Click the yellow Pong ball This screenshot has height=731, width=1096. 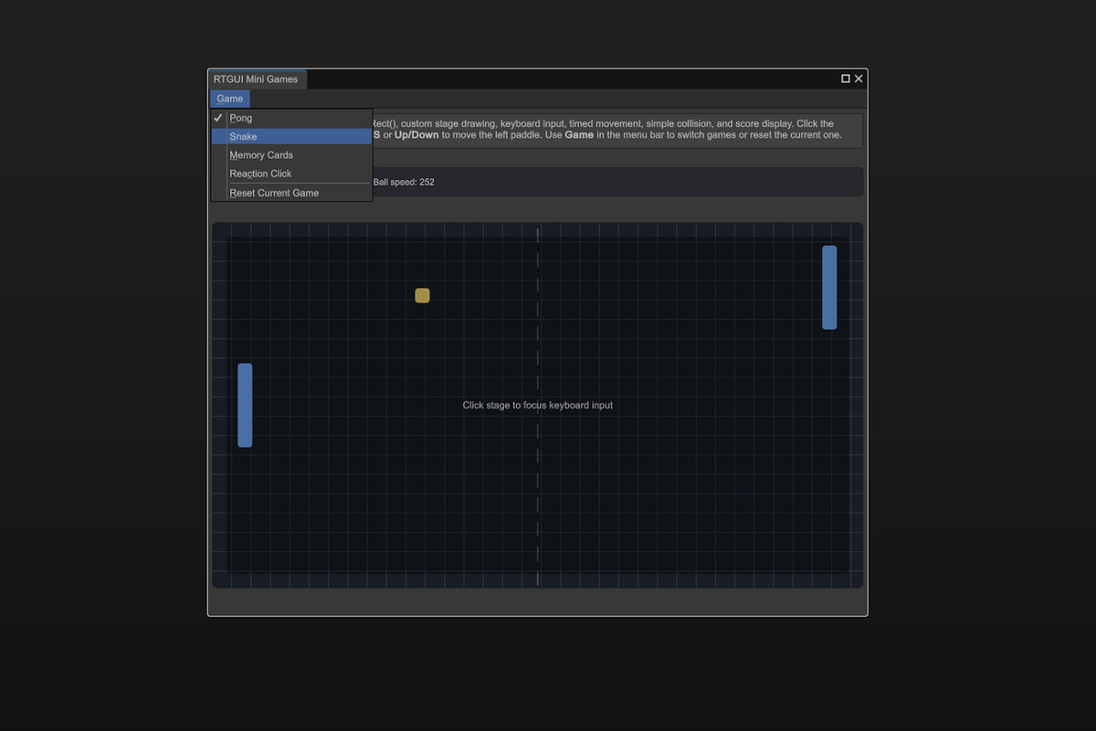pos(422,295)
